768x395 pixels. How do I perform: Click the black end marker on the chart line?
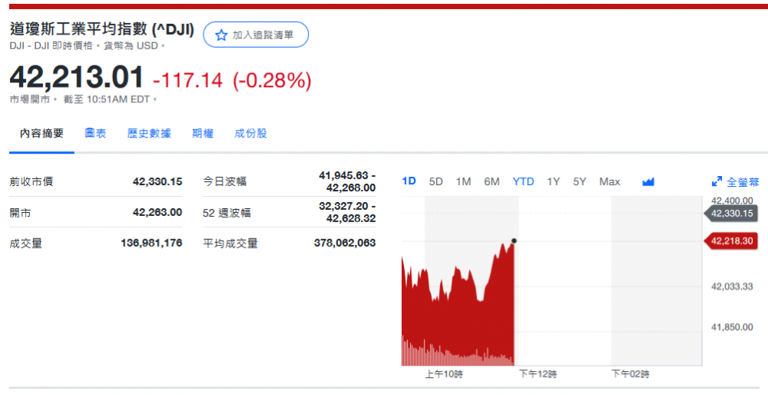click(514, 241)
